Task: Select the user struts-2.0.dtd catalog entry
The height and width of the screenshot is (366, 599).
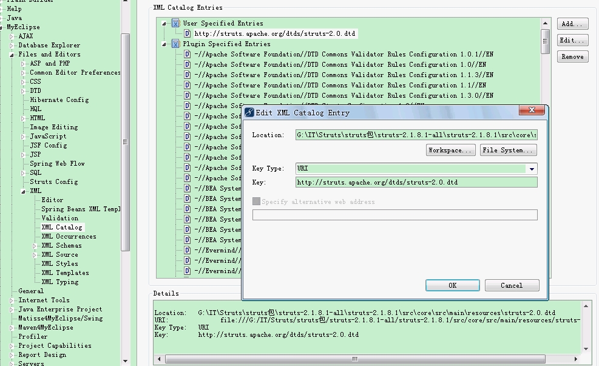Action: tap(275, 33)
